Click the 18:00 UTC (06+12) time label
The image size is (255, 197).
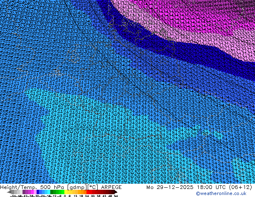point(224,187)
